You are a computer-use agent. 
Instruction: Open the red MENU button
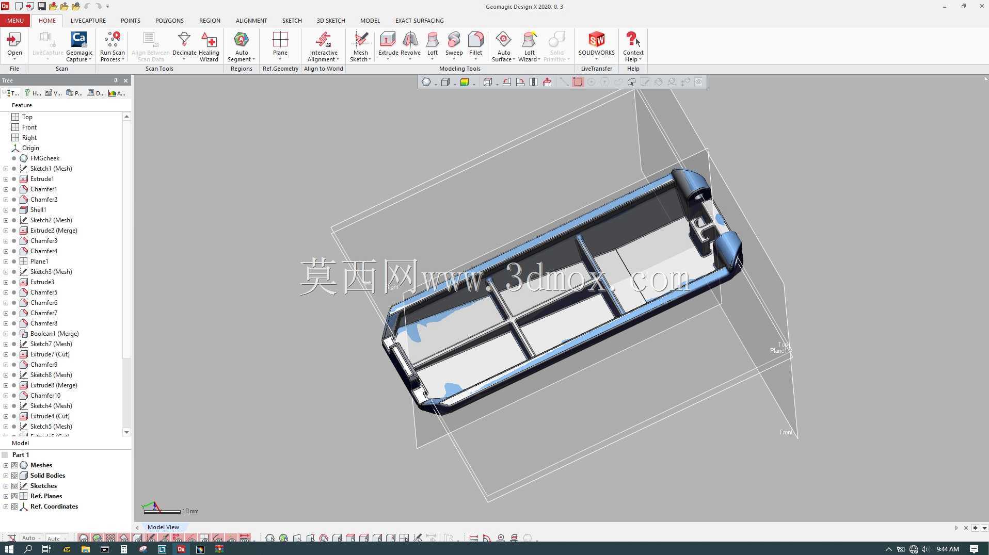pyautogui.click(x=15, y=21)
